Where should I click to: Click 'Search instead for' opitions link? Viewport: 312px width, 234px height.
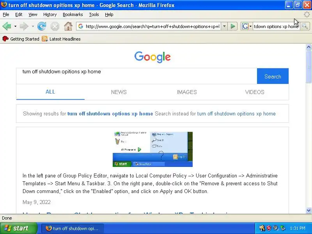[236, 113]
